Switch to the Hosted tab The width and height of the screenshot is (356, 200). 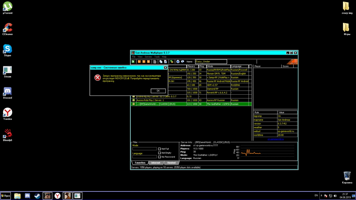pos(171,163)
